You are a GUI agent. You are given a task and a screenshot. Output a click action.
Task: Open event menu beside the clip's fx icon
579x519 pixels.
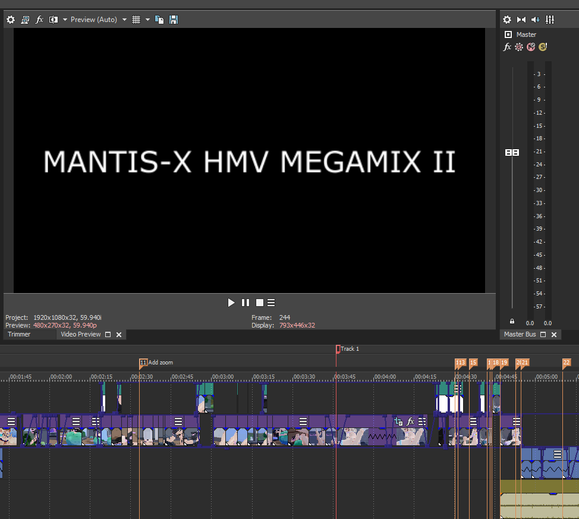pos(422,422)
